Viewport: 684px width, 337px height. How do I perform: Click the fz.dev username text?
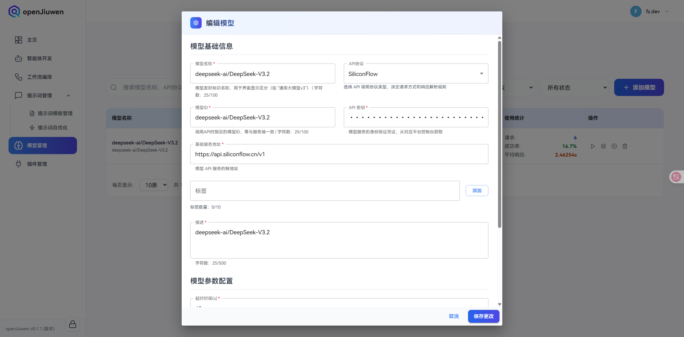pos(653,11)
